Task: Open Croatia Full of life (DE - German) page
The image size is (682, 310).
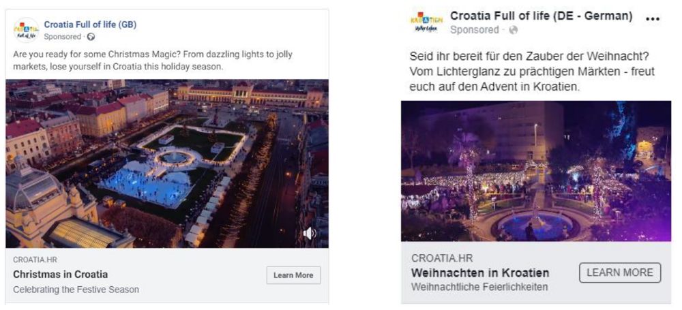Action: click(x=541, y=15)
